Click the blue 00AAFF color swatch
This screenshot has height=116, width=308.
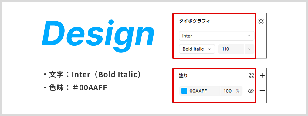point(184,91)
